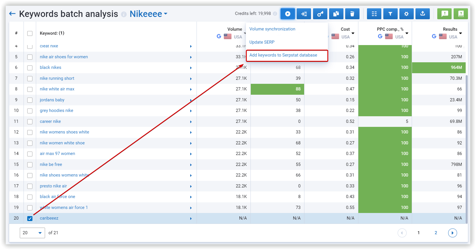The width and height of the screenshot is (476, 250).
Task: Go to page 2
Action: click(x=436, y=233)
